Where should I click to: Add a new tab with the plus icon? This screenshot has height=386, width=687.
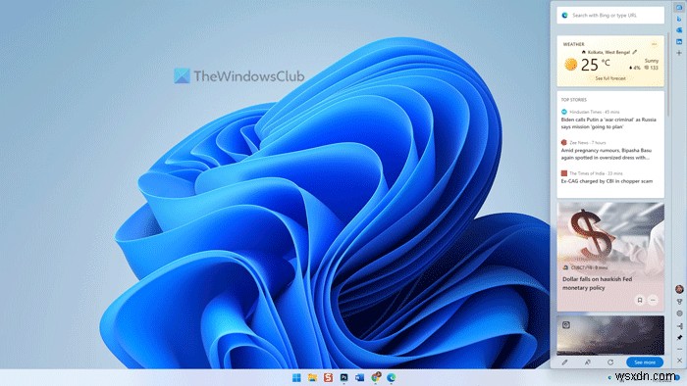pyautogui.click(x=679, y=53)
